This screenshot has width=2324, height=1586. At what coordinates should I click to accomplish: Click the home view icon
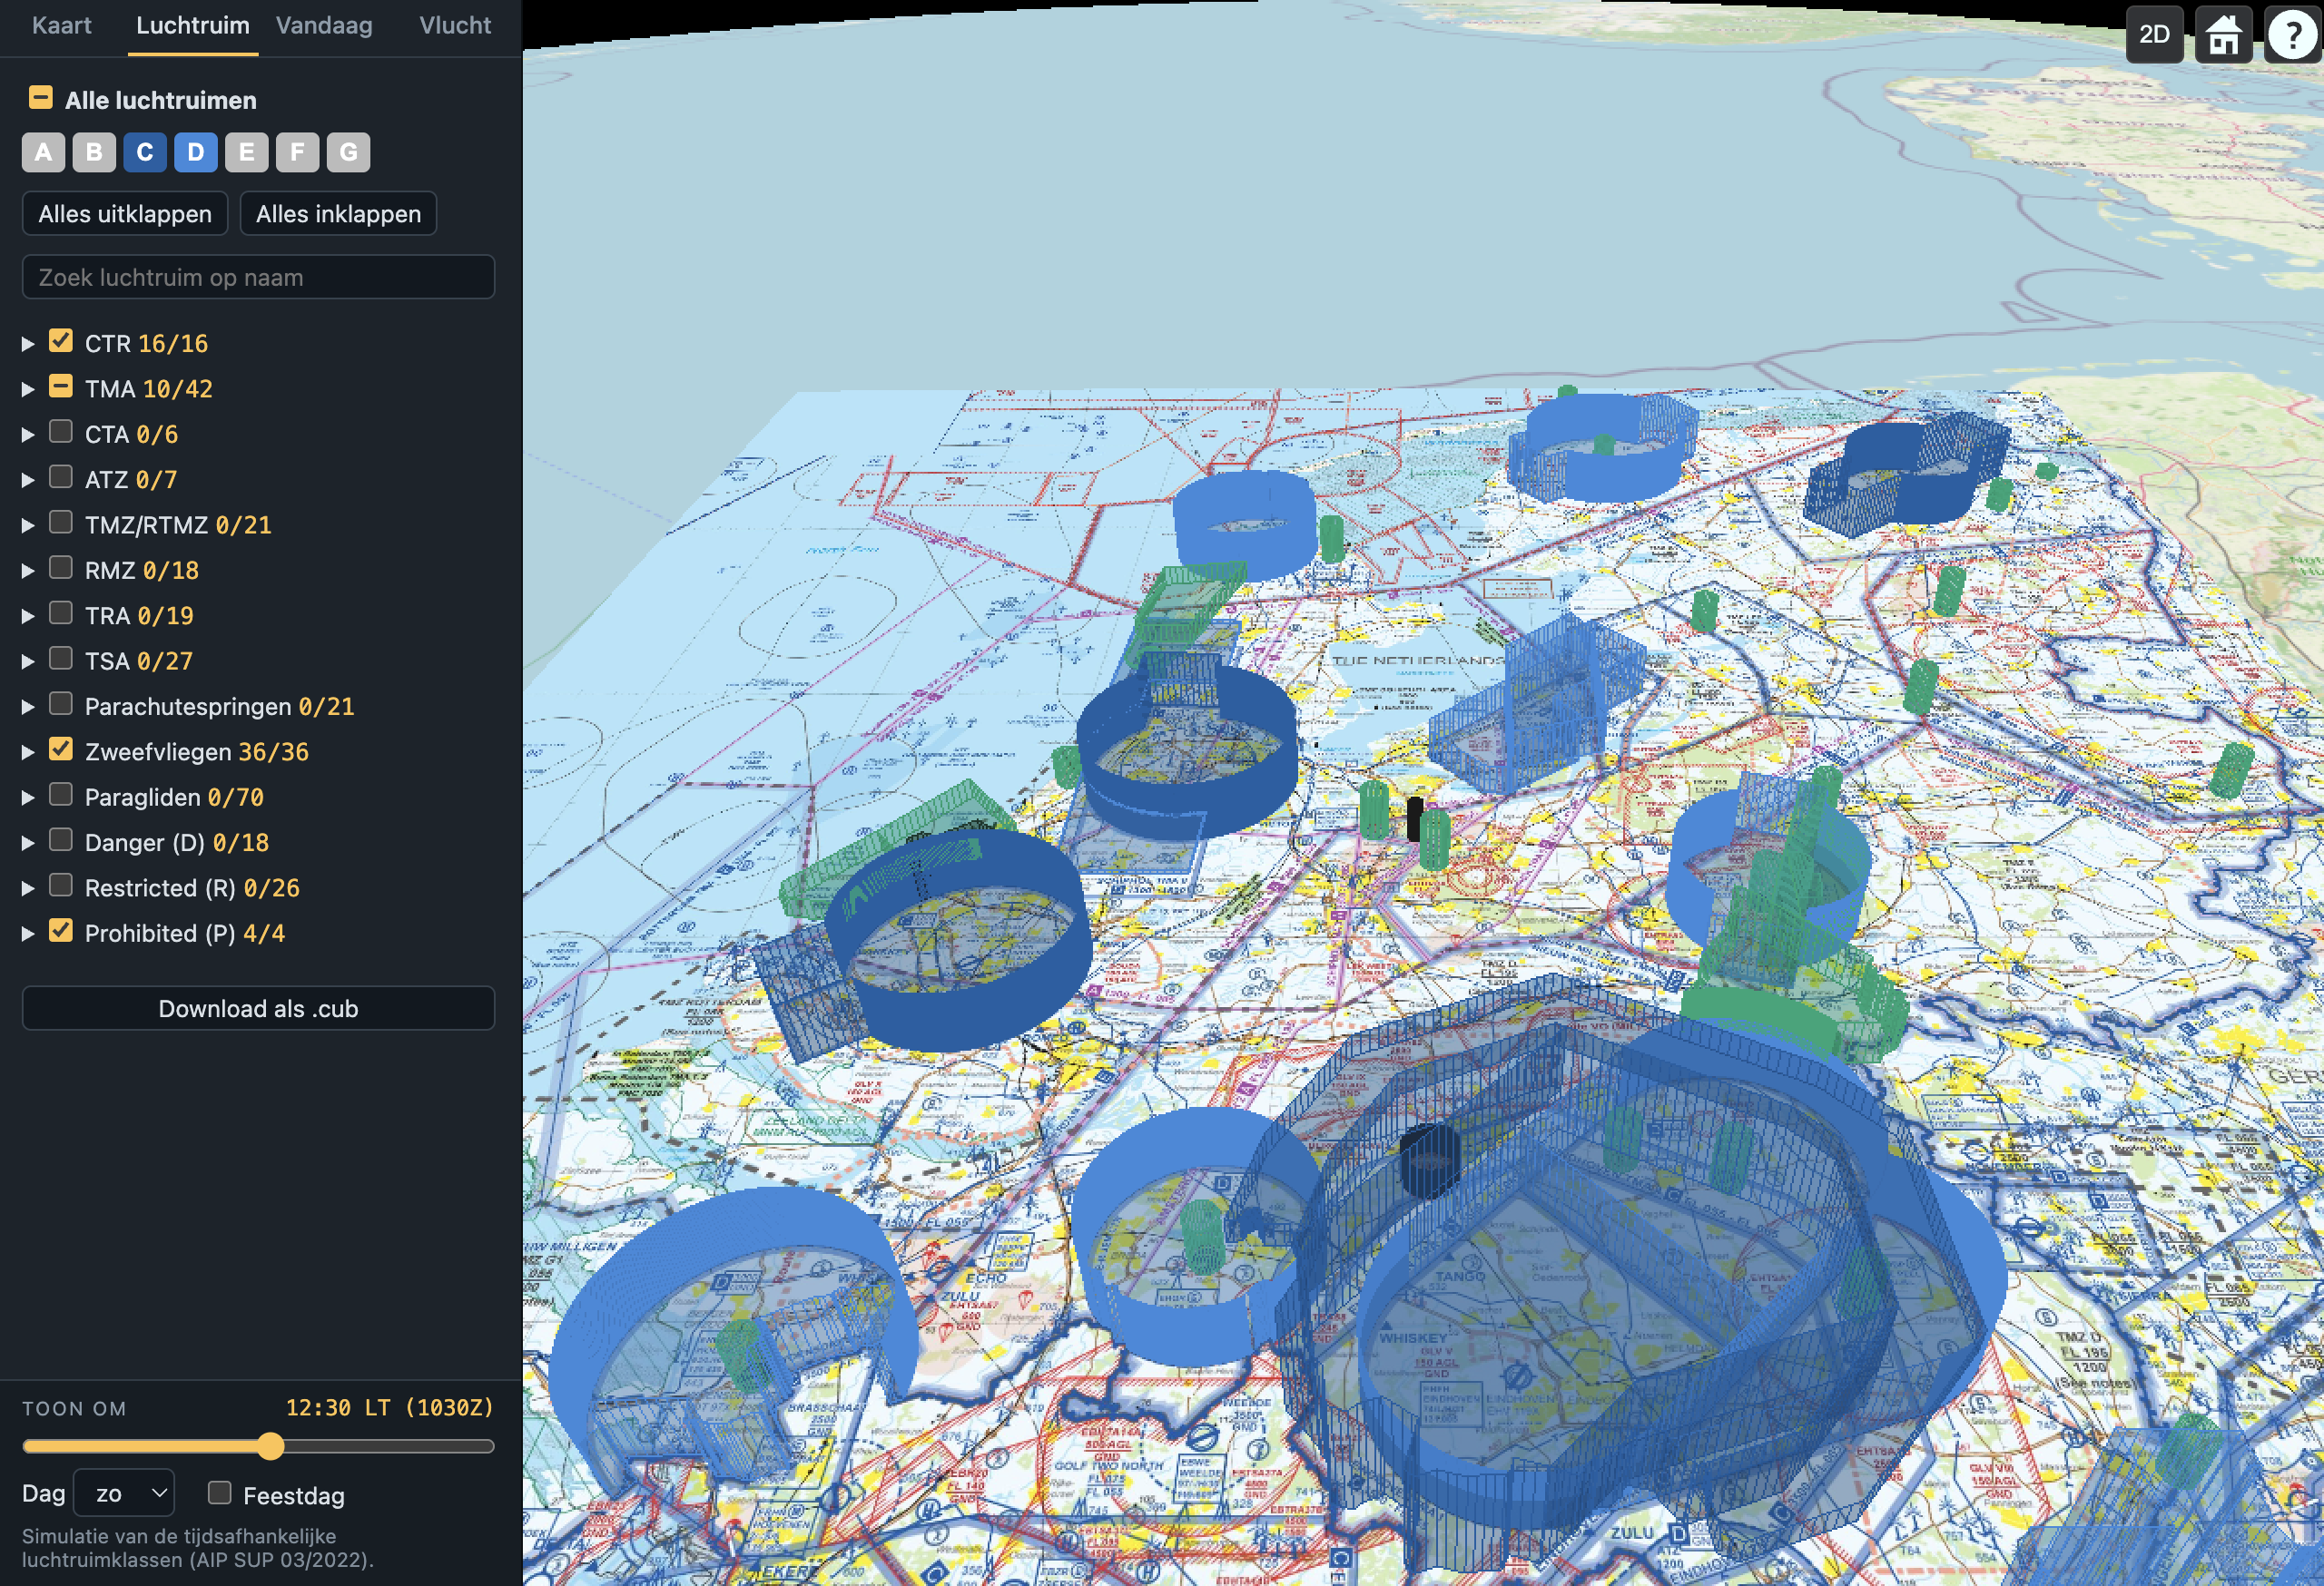point(2223,35)
